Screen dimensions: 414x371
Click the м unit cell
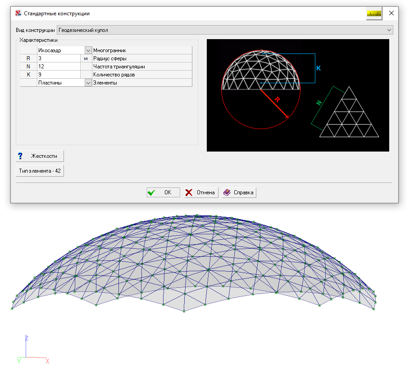86,58
